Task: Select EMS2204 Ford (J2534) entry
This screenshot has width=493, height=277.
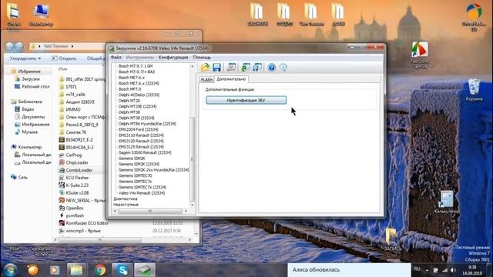Action: click(139, 129)
